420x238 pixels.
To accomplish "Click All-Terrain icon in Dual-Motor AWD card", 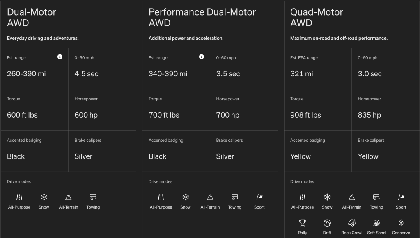I will (69, 197).
